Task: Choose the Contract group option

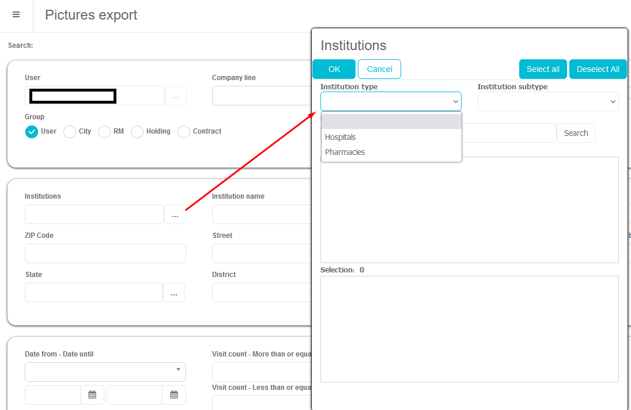Action: click(x=184, y=132)
